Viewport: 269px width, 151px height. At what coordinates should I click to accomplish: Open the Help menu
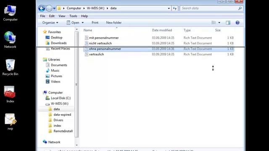pyautogui.click(x=84, y=16)
